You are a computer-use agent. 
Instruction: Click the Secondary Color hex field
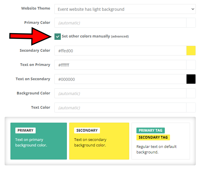point(120,51)
